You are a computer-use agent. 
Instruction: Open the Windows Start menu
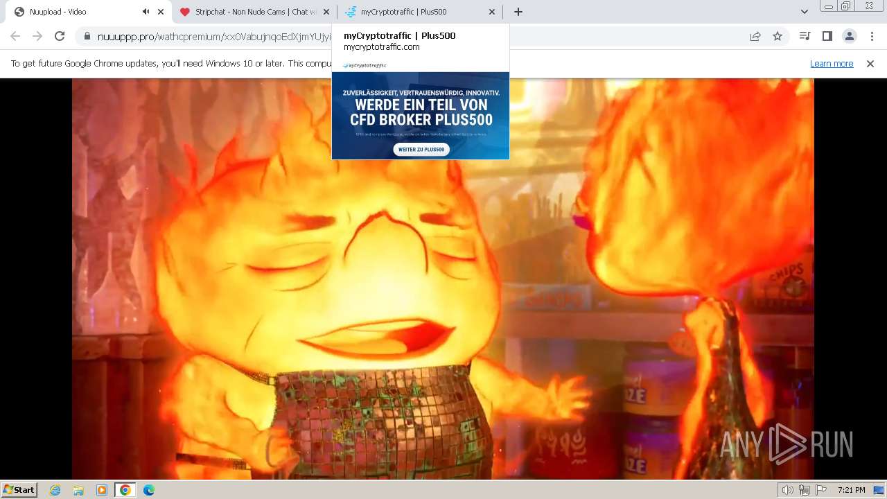pyautogui.click(x=19, y=489)
